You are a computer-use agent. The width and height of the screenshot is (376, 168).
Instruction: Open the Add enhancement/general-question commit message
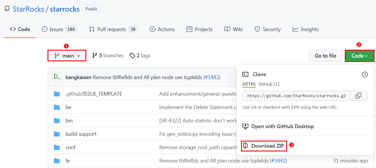(198, 94)
